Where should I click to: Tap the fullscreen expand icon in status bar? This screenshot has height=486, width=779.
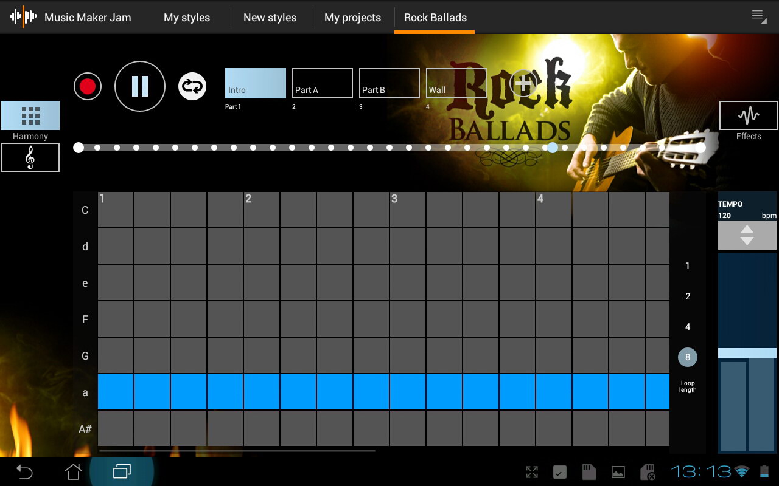click(x=532, y=472)
